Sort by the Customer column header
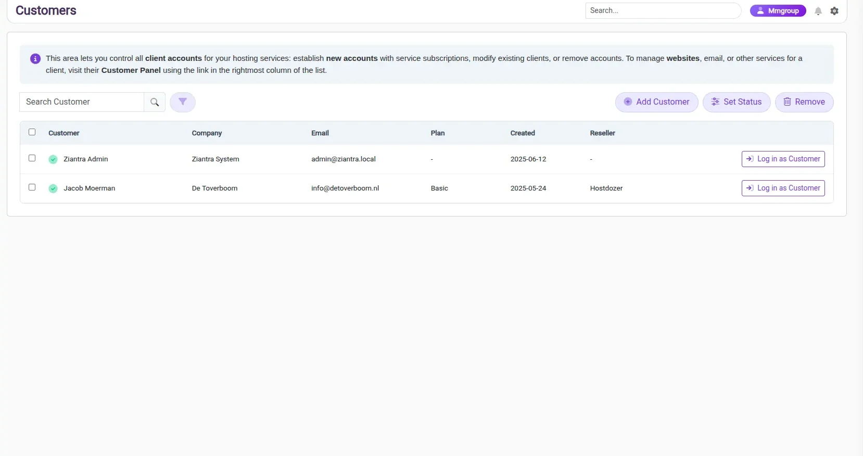Viewport: 863px width, 456px height. pyautogui.click(x=64, y=133)
